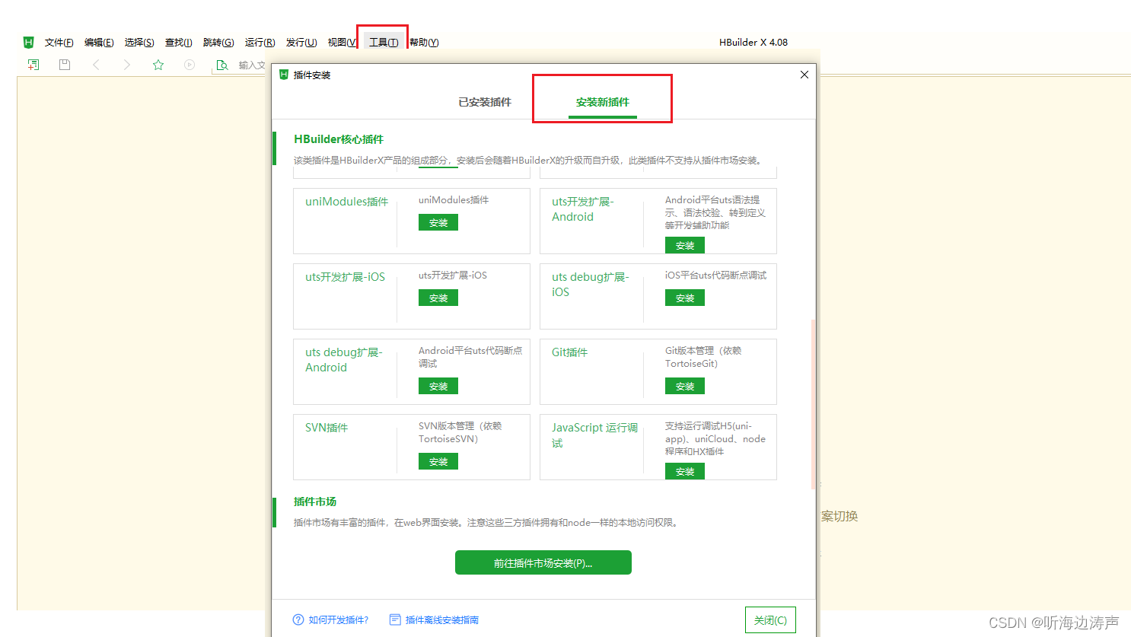Install the Git插件 plugin

coord(685,386)
